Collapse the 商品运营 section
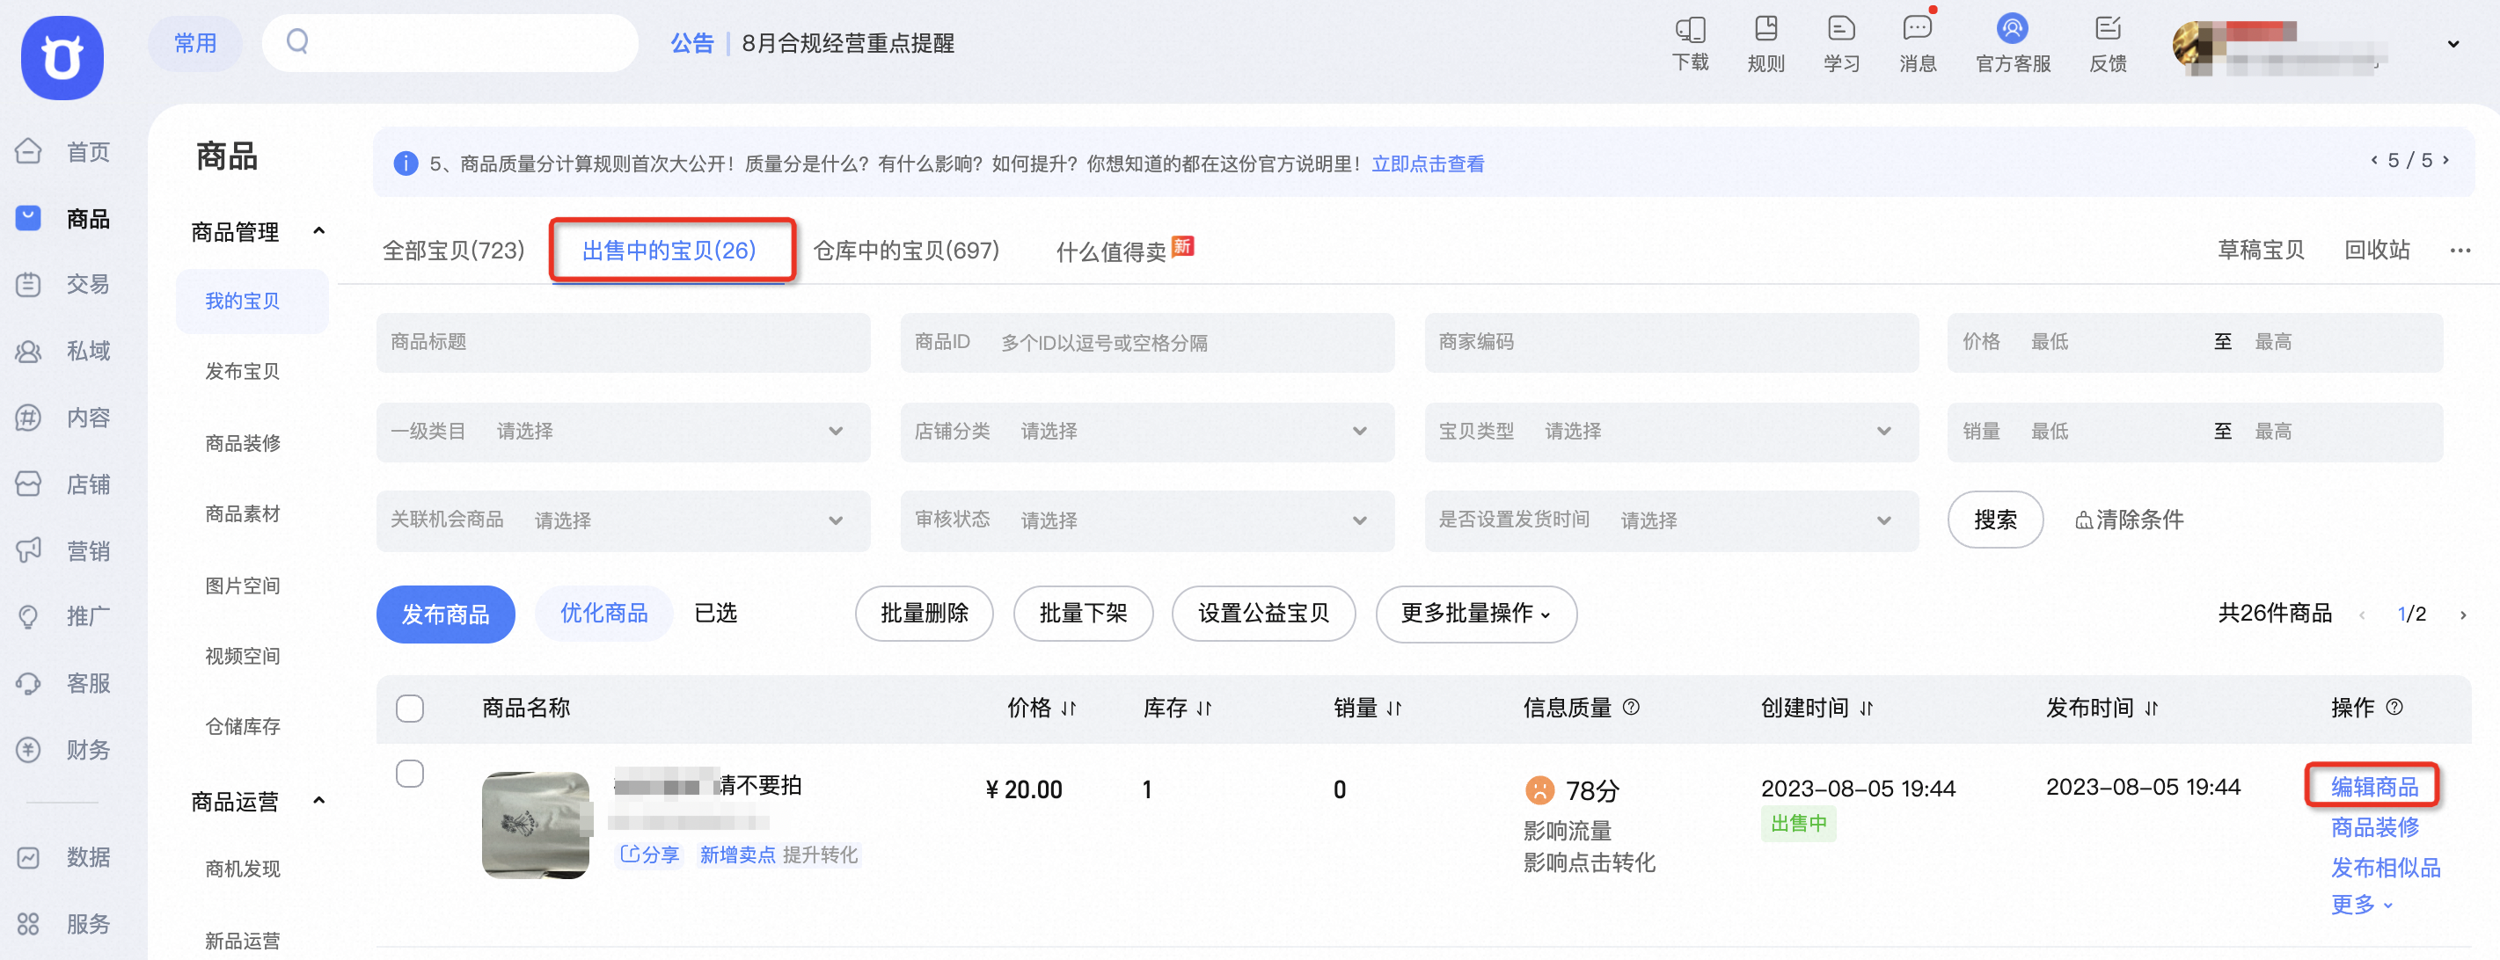This screenshot has width=2500, height=960. (318, 801)
